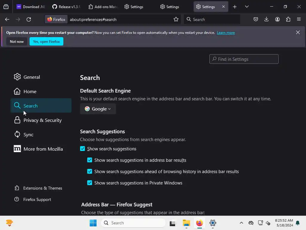List all tabs with the chevron button
306x230 pixels.
tap(247, 7)
